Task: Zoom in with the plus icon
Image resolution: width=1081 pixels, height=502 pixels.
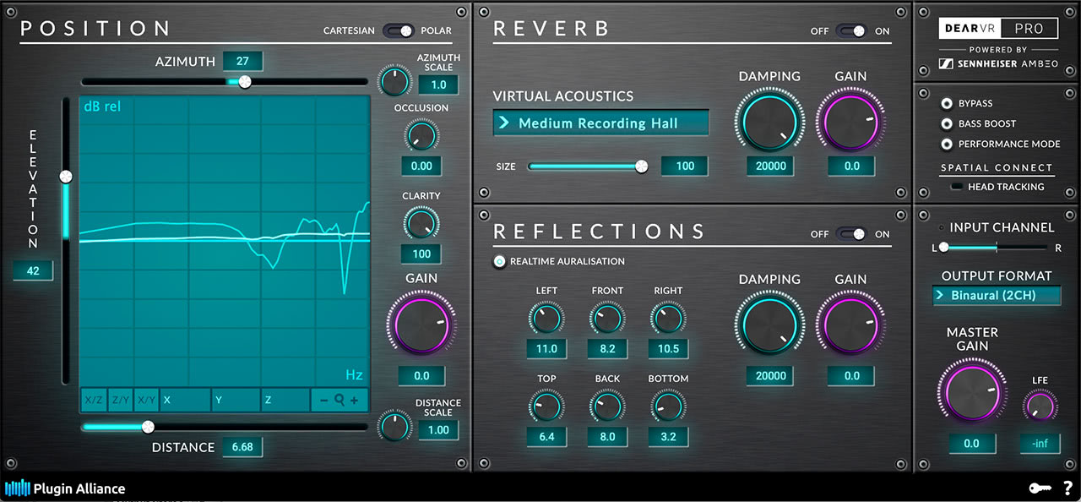Action: 355,400
